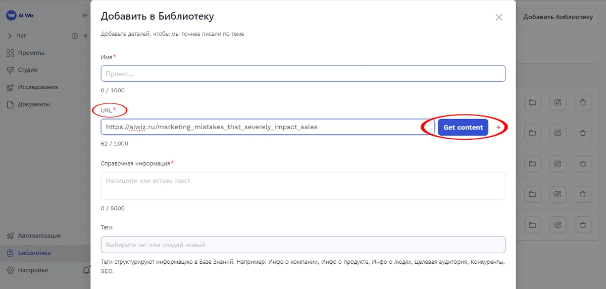The width and height of the screenshot is (606, 289).
Task: Click the trash icon in last table row
Action: click(583, 224)
